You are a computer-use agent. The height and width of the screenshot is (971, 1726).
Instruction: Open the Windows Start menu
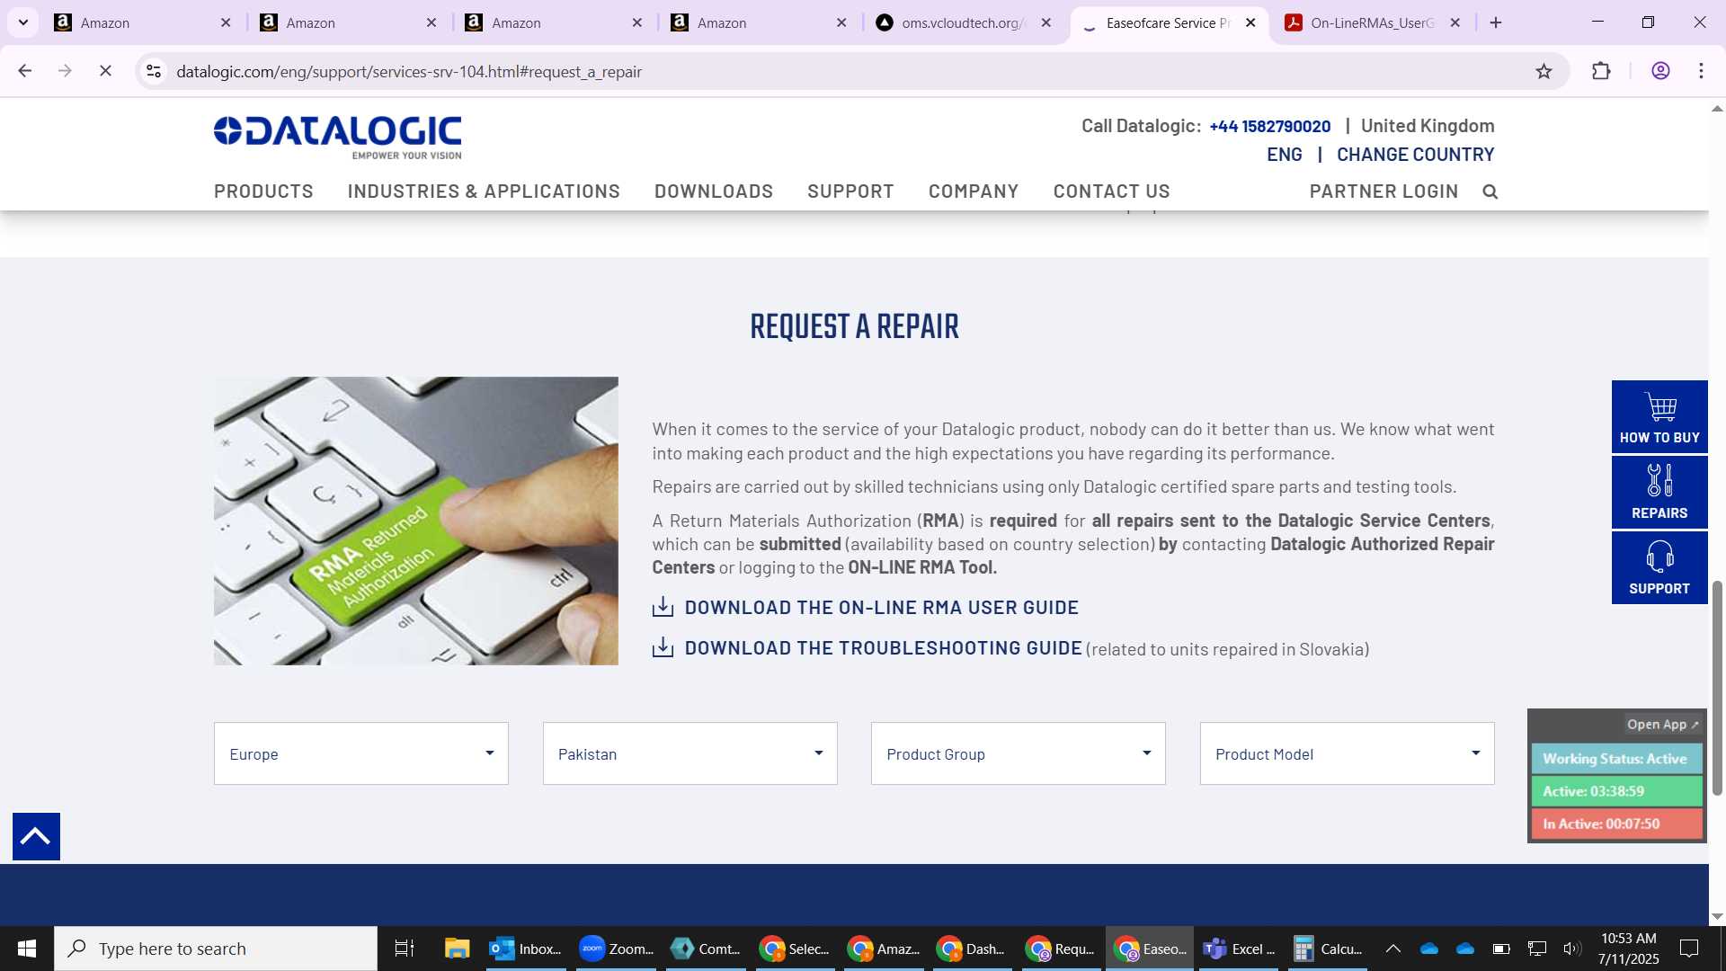27,949
